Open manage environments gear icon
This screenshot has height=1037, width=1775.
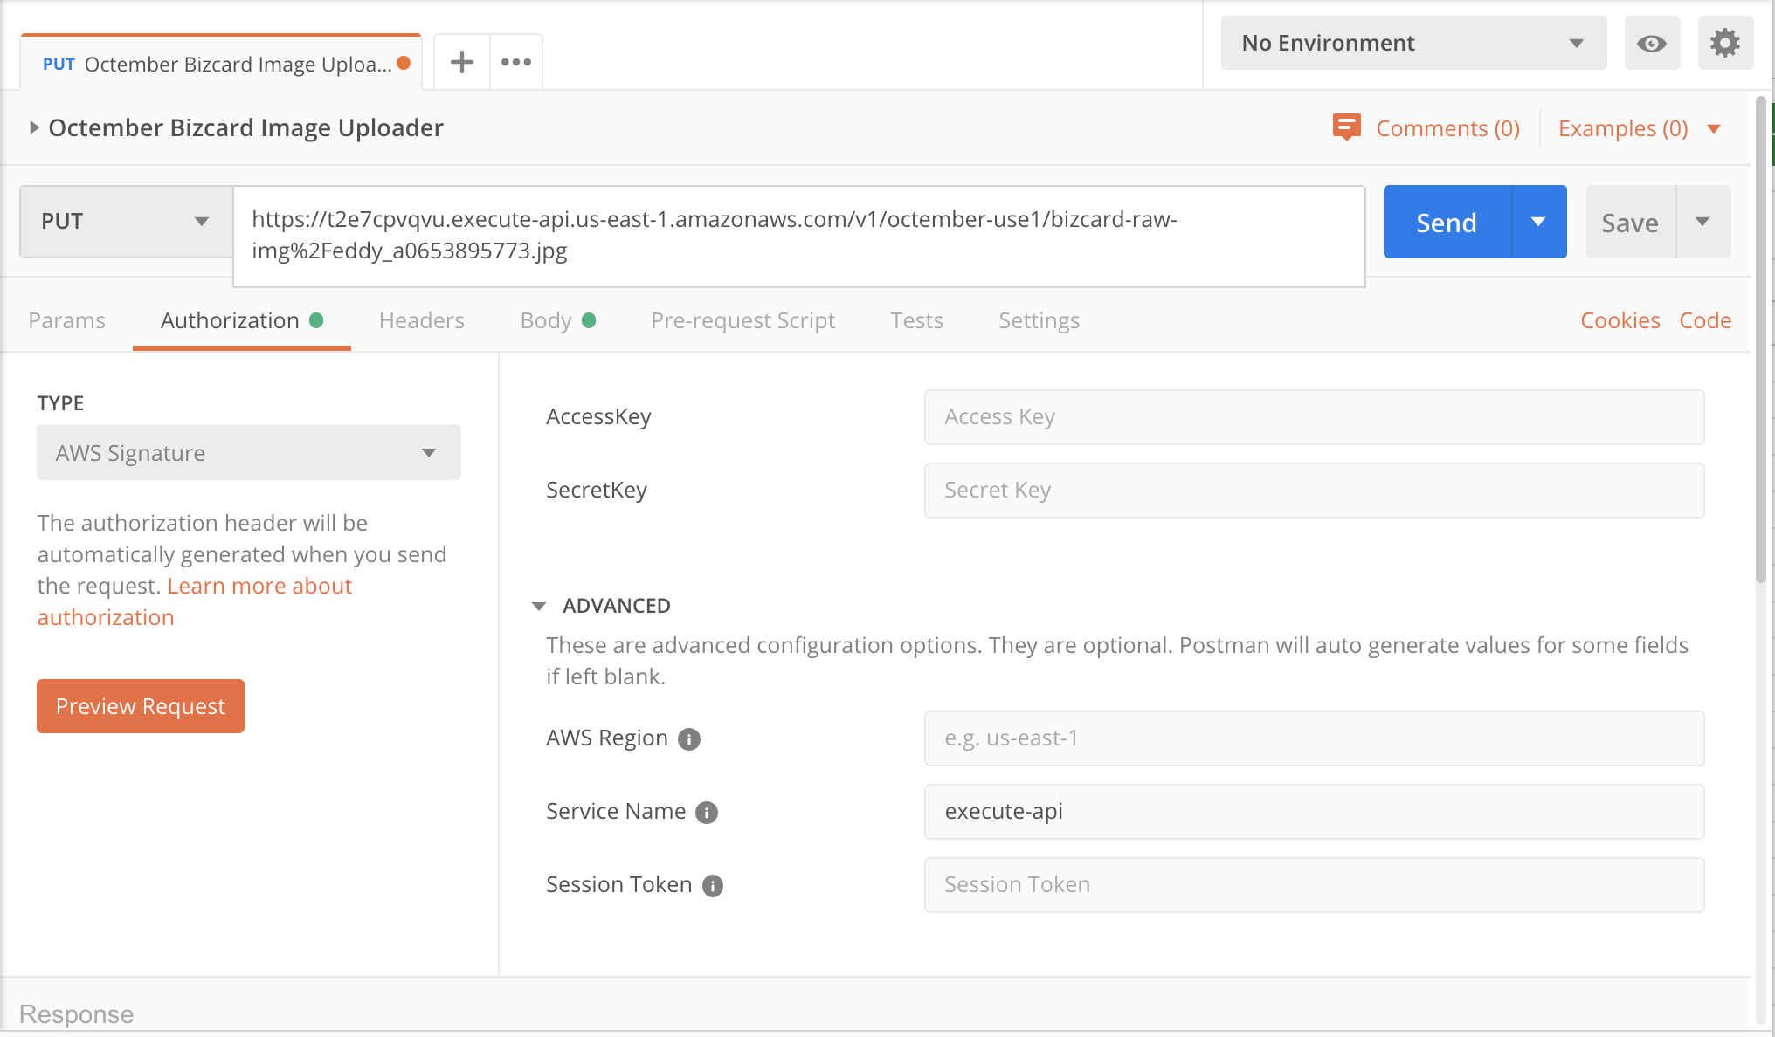tap(1725, 43)
